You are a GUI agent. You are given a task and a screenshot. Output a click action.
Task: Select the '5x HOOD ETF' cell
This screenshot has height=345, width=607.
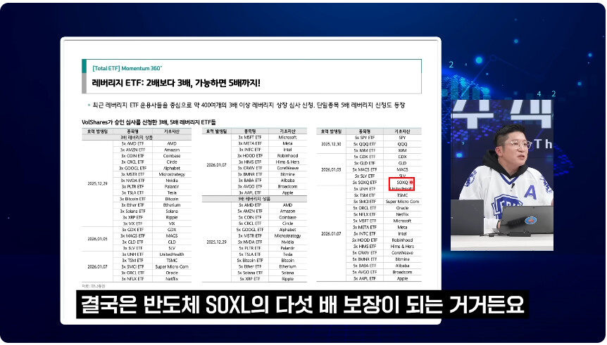pyautogui.click(x=364, y=240)
